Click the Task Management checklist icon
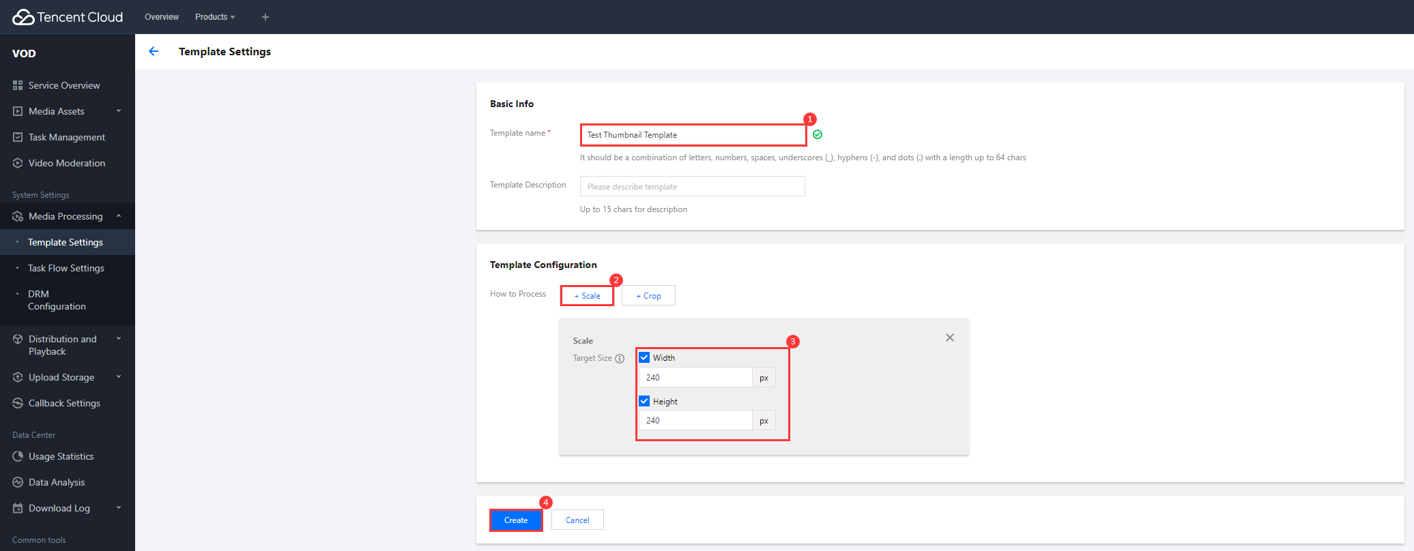Viewport: 1414px width, 551px height. 18,137
